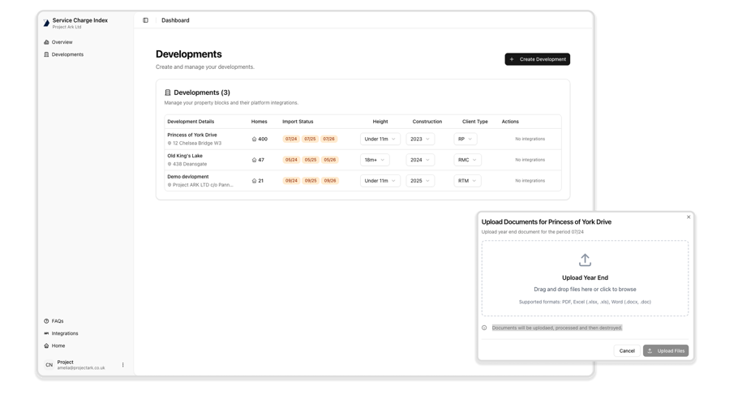Screen dimensions: 738x399
Task: Click the info icon beside documents notice
Action: pyautogui.click(x=484, y=328)
